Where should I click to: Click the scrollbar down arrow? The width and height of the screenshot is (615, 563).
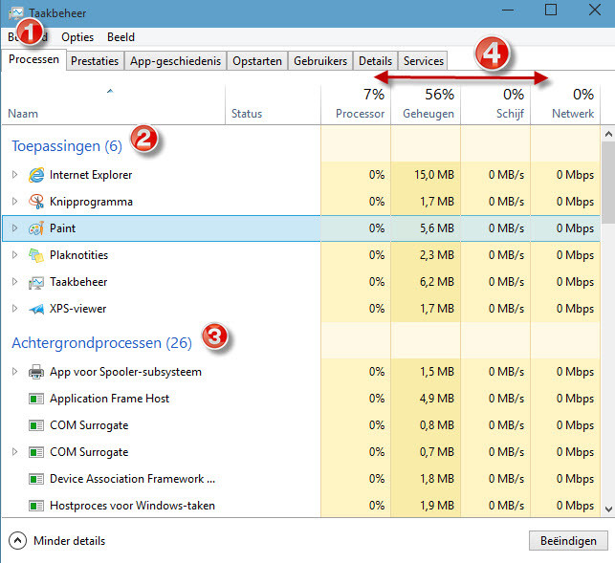click(x=608, y=509)
